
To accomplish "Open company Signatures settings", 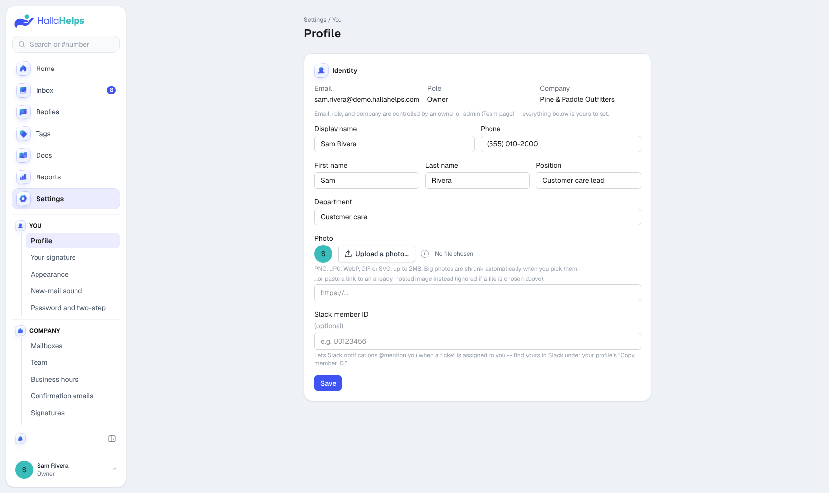I will click(73, 413).
